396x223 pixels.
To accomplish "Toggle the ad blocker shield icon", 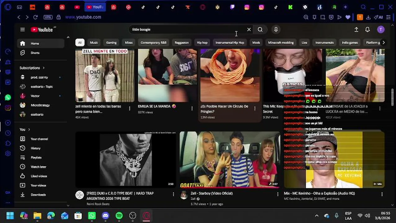I will (331, 17).
